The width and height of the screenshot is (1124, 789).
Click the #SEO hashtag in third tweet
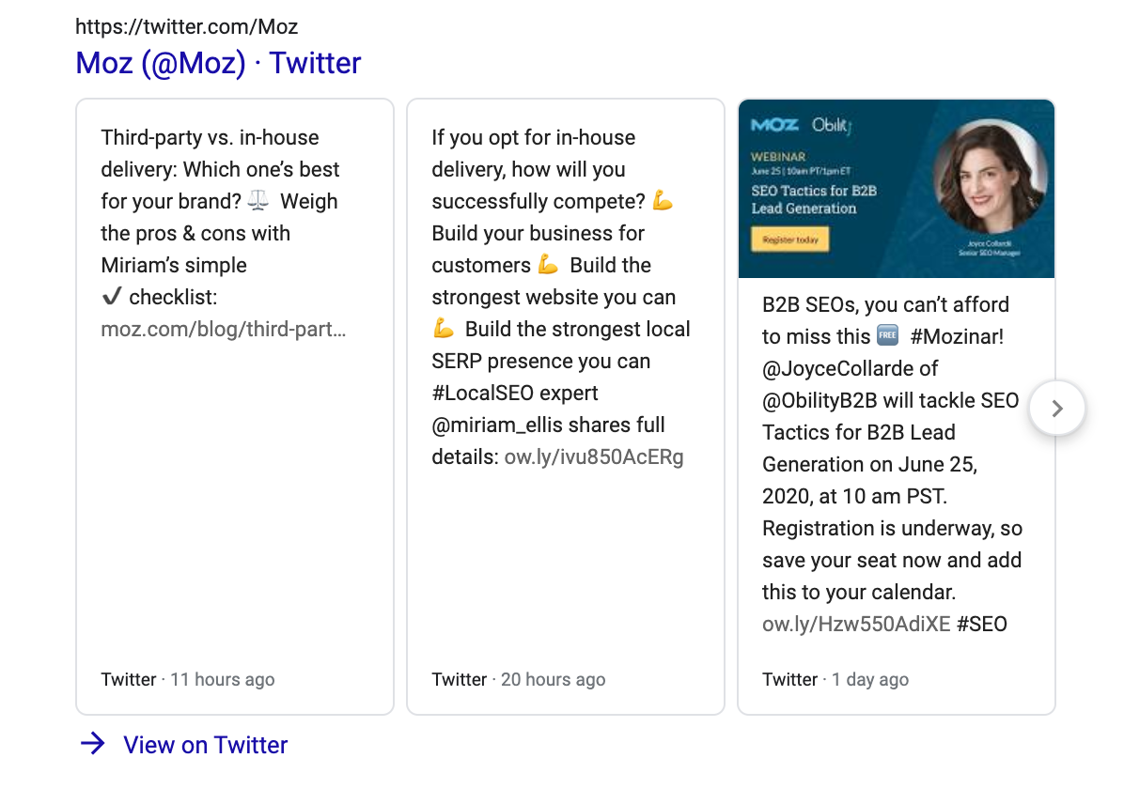tap(982, 624)
